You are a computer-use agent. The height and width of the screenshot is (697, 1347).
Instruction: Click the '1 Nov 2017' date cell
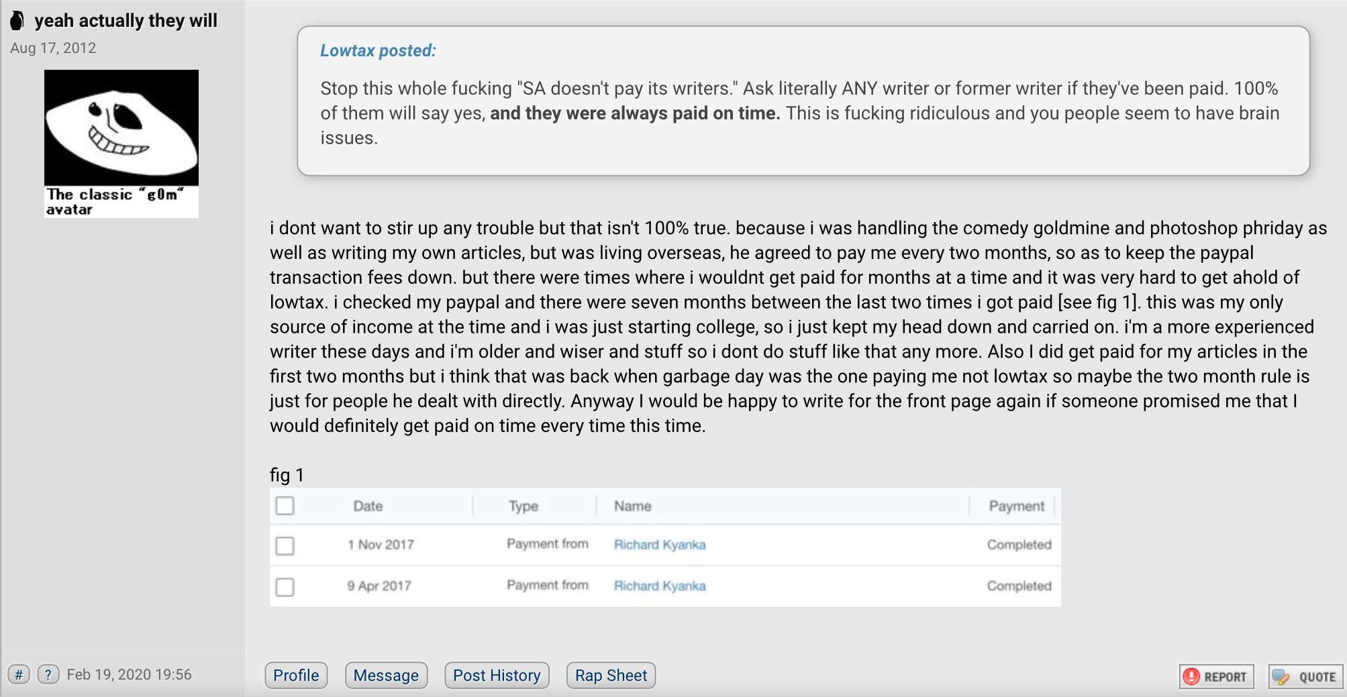pos(381,545)
